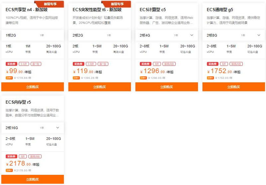
Task: Click 20~100G 可选云盘 on r5 card
Action: pyautogui.click(x=54, y=141)
